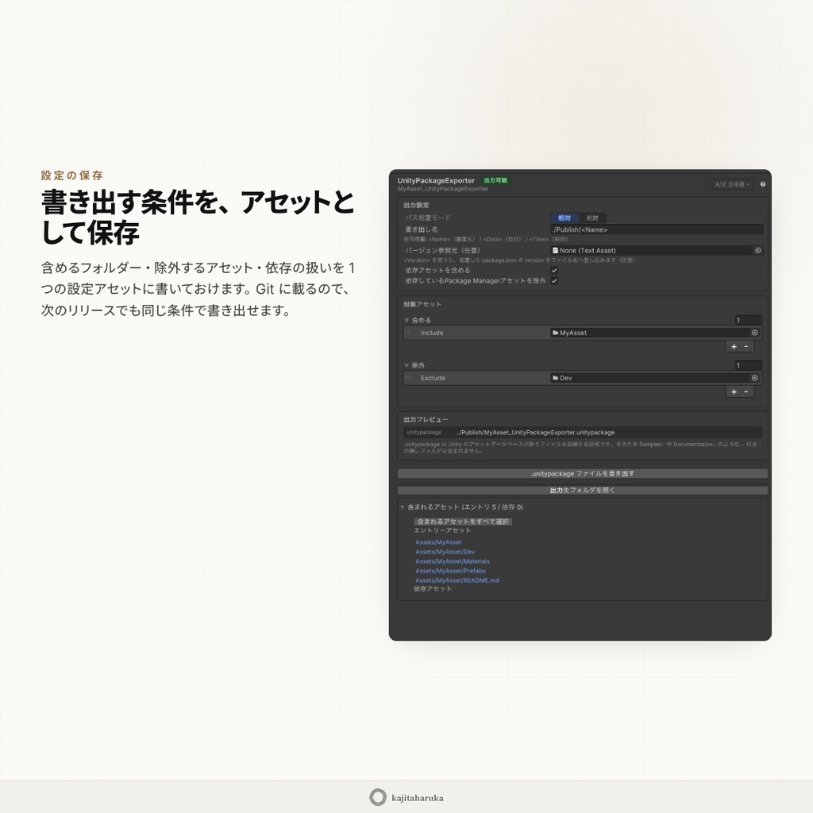Click the kajitaharuka footer text
The width and height of the screenshot is (813, 813).
(418, 798)
